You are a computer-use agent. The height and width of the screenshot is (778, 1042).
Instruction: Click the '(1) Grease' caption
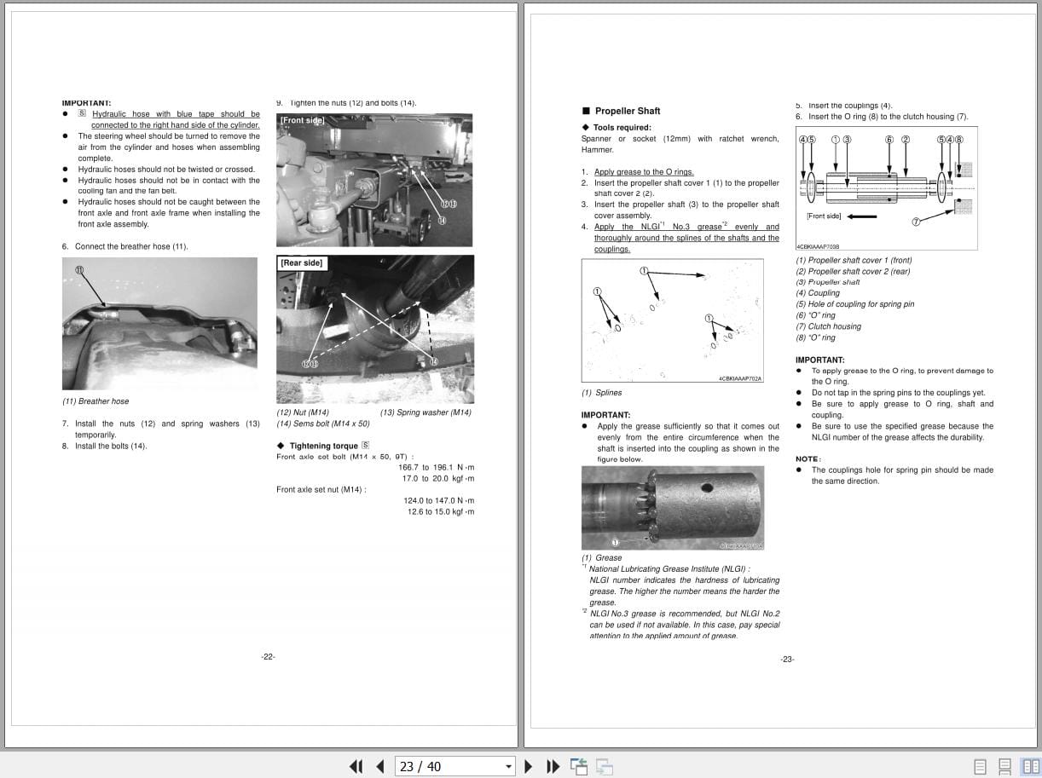point(602,558)
